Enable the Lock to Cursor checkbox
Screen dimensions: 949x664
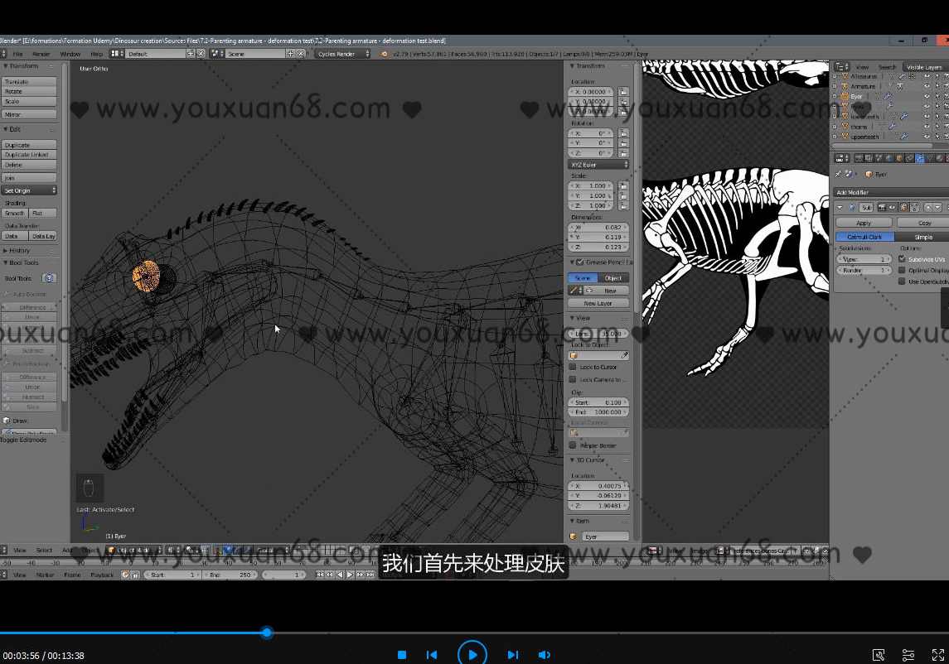(x=573, y=367)
